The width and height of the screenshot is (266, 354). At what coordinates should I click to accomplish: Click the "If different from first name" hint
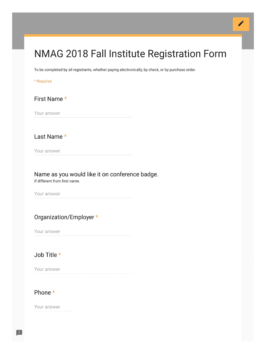pos(57,181)
